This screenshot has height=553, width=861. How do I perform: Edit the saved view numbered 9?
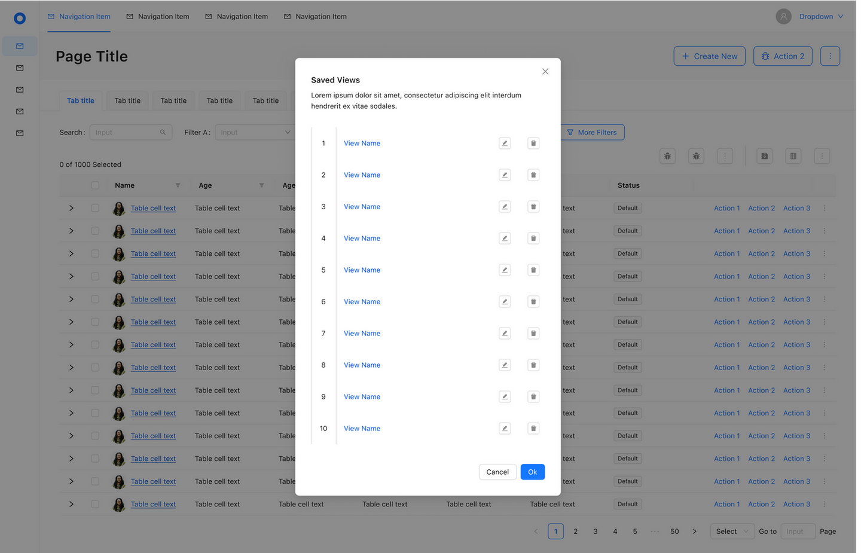click(x=505, y=397)
